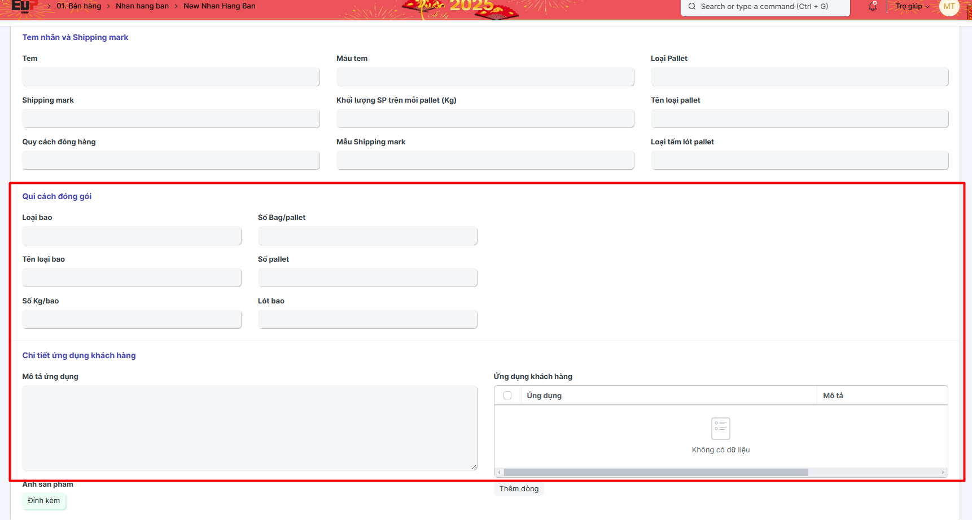
Task: Click the EUP logo in header
Action: (x=24, y=6)
